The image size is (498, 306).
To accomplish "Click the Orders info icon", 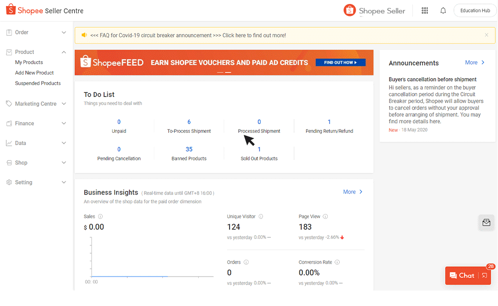I will point(246,262).
